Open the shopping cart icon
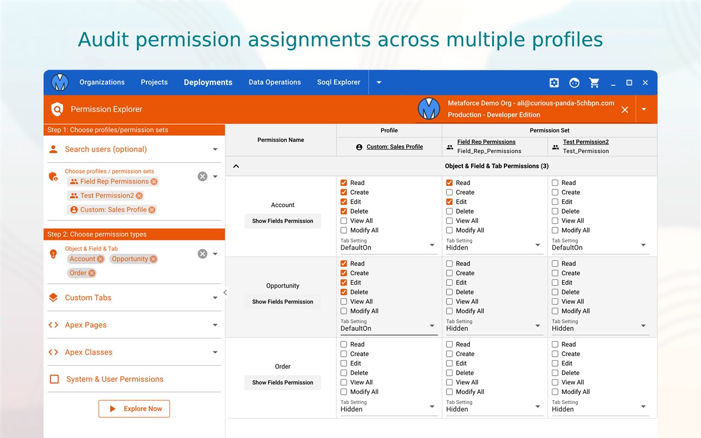Viewport: 701px width, 438px height. point(595,82)
